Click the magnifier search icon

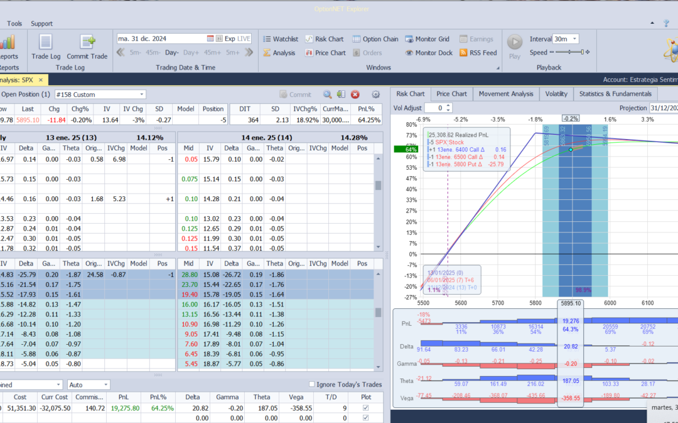pyautogui.click(x=327, y=95)
